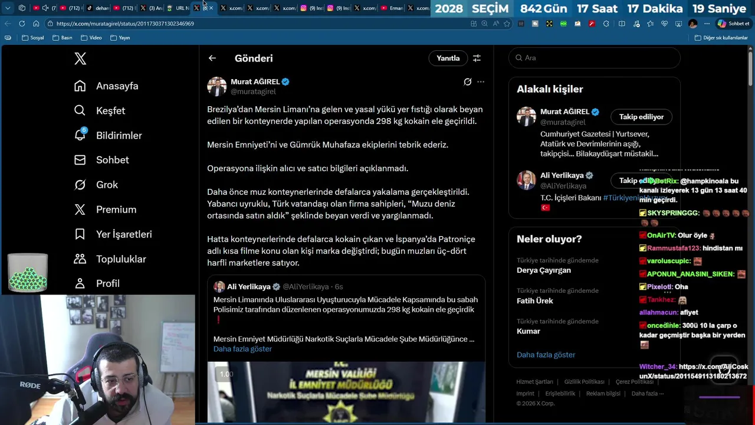
Task: Open the Sosyal bookmarks folder
Action: [33, 38]
